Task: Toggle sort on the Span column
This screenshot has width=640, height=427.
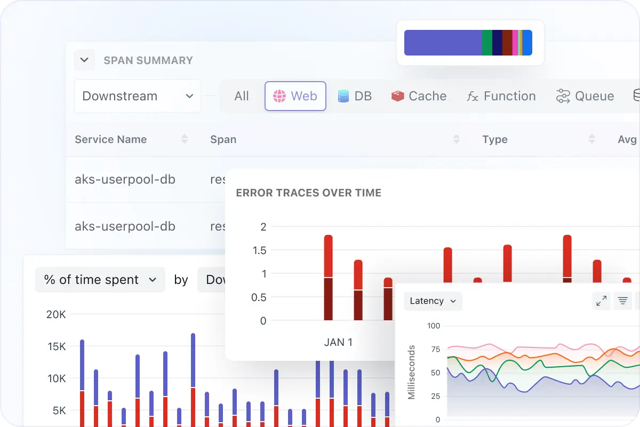Action: 457,139
